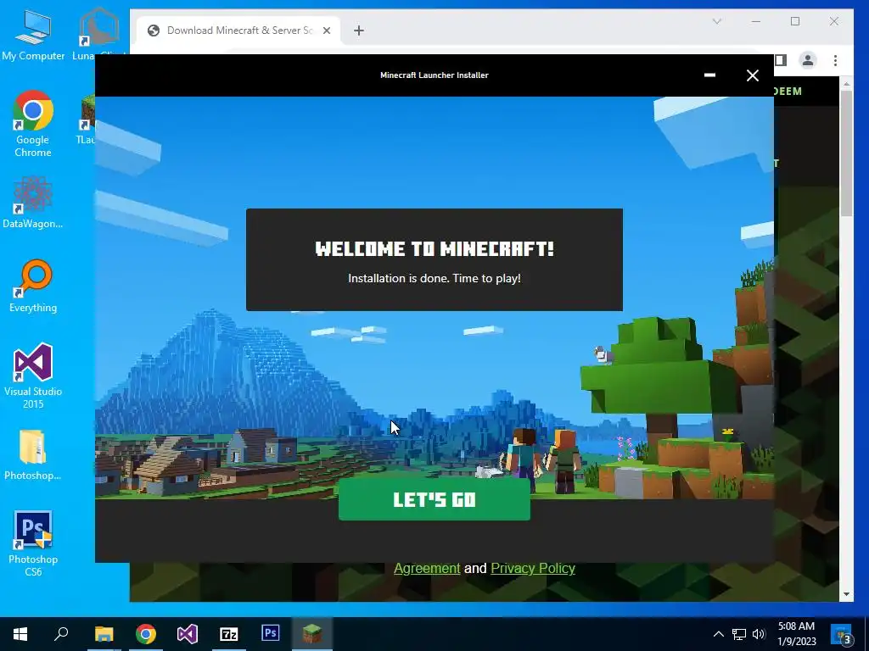
Task: Click the LET'S GO button
Action: click(434, 499)
